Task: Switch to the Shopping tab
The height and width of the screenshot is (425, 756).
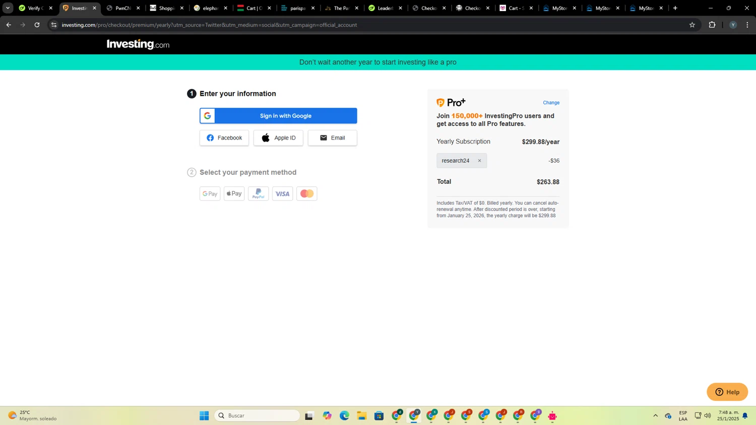Action: (167, 8)
